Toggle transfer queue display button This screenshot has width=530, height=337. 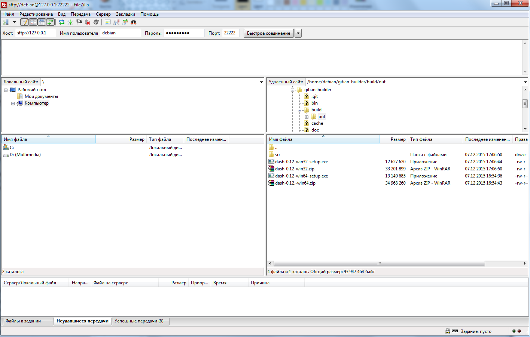pyautogui.click(x=51, y=22)
